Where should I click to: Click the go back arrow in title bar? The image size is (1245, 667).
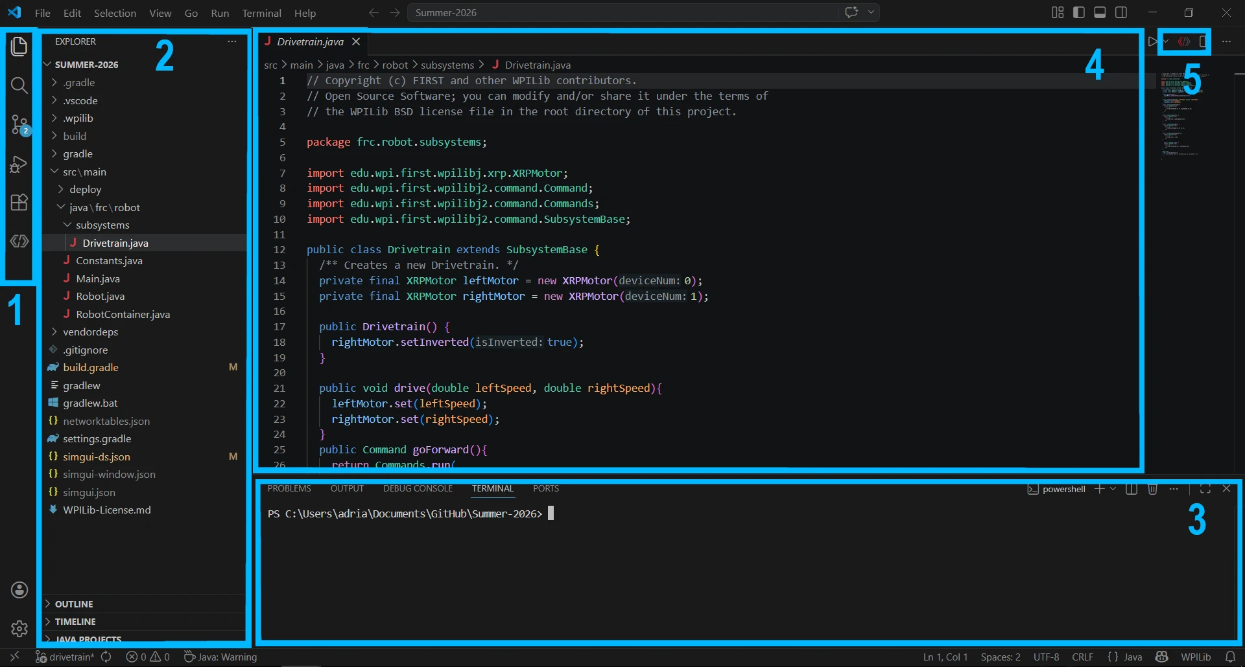click(x=373, y=12)
